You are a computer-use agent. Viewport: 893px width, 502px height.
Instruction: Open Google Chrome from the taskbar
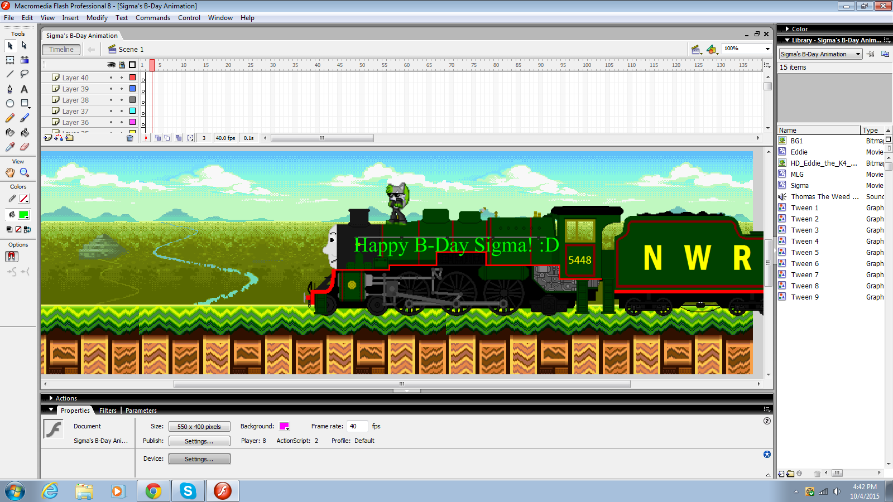coord(153,491)
